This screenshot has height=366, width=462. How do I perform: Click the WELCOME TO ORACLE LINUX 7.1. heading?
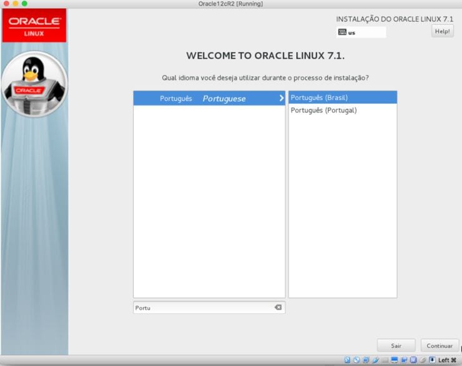coord(265,56)
